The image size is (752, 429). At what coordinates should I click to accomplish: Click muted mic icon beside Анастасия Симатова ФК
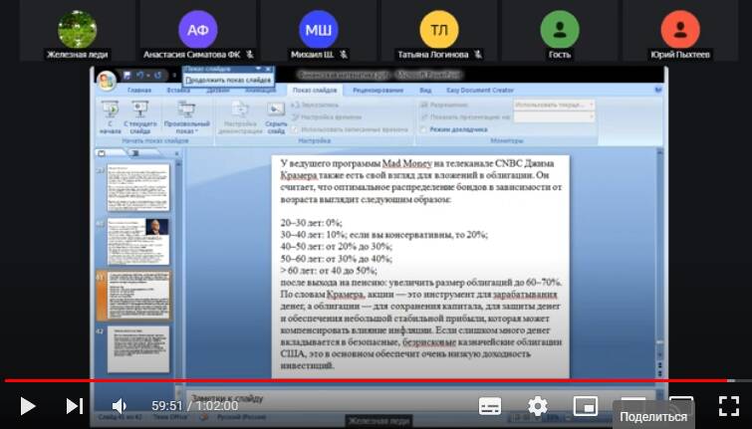click(x=250, y=55)
